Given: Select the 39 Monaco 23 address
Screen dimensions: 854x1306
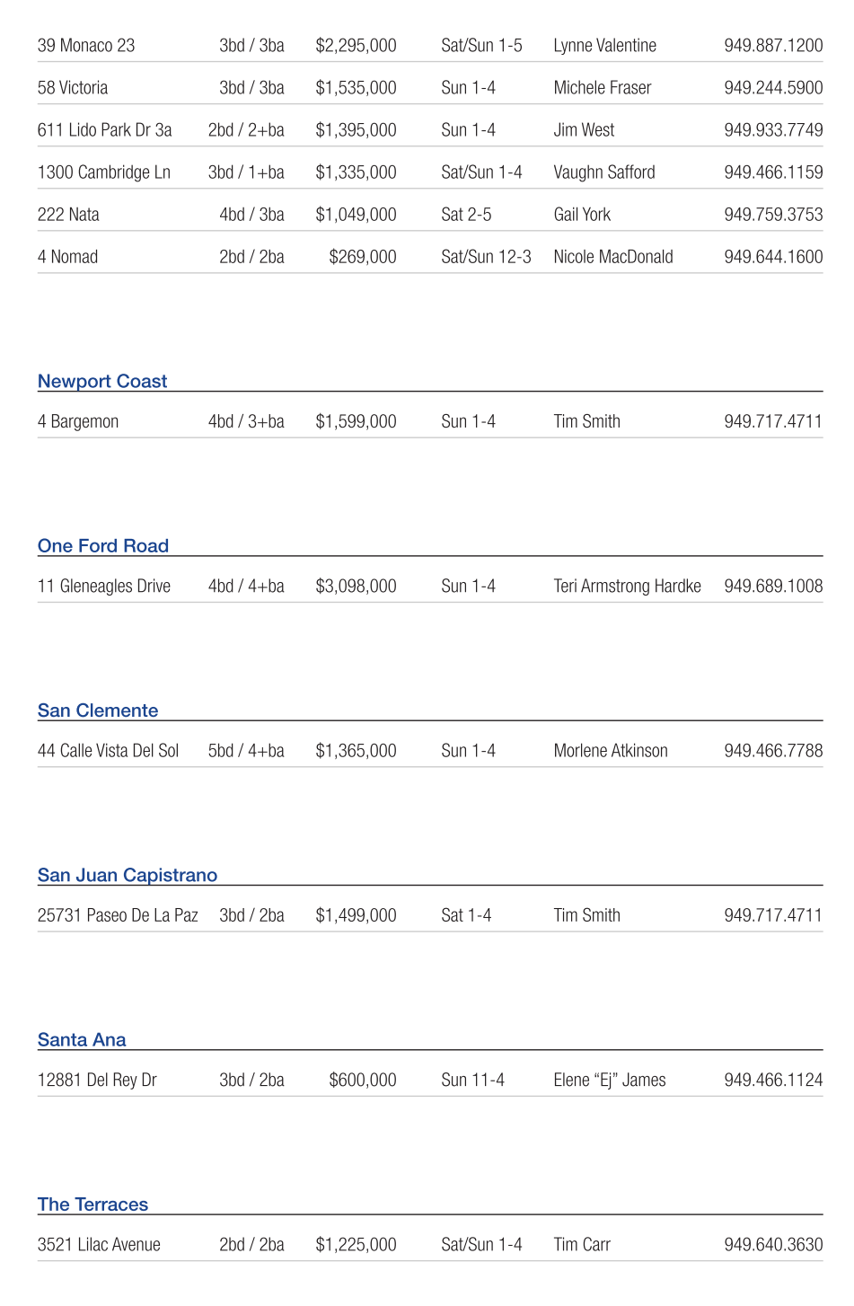Looking at the screenshot, I should click(86, 46).
